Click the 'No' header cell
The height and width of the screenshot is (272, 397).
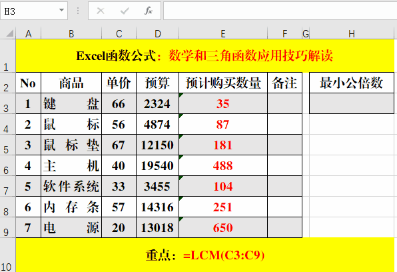(29, 83)
